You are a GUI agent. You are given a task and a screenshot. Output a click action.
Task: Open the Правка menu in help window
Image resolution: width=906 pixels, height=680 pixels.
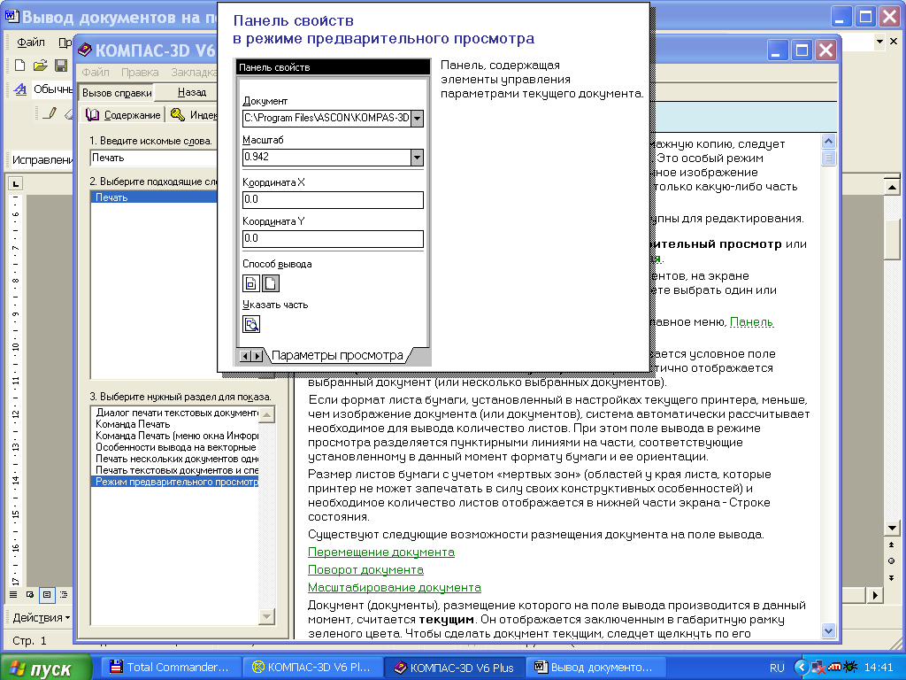coord(140,73)
